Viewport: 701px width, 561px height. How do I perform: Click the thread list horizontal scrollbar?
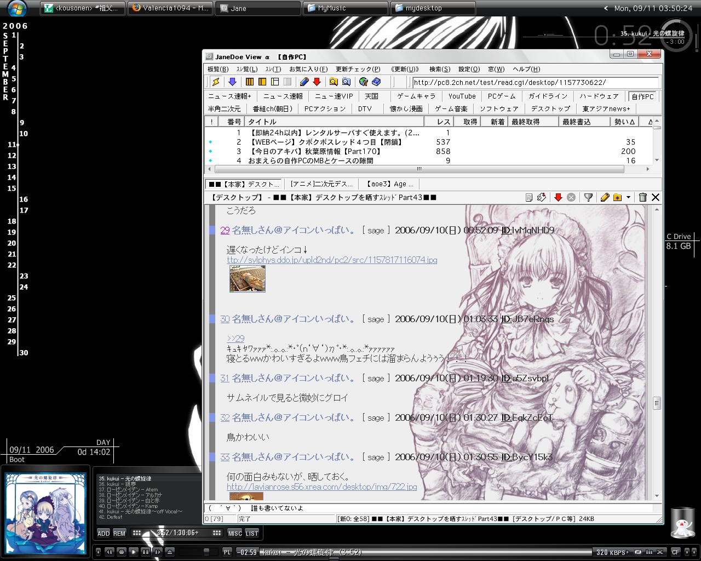click(419, 169)
